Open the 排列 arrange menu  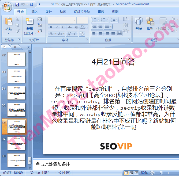(x=150, y=26)
